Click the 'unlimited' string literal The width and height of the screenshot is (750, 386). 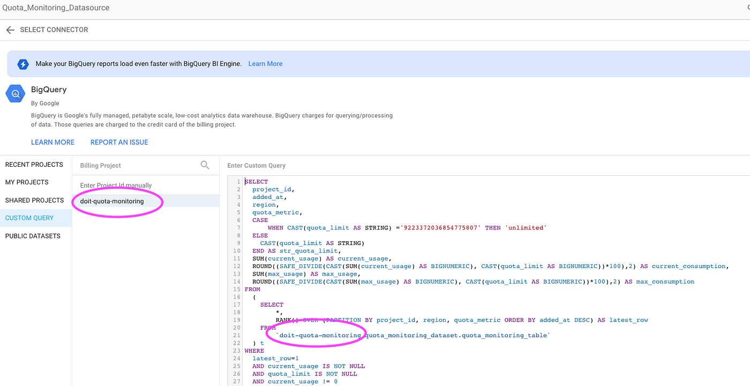(x=526, y=228)
